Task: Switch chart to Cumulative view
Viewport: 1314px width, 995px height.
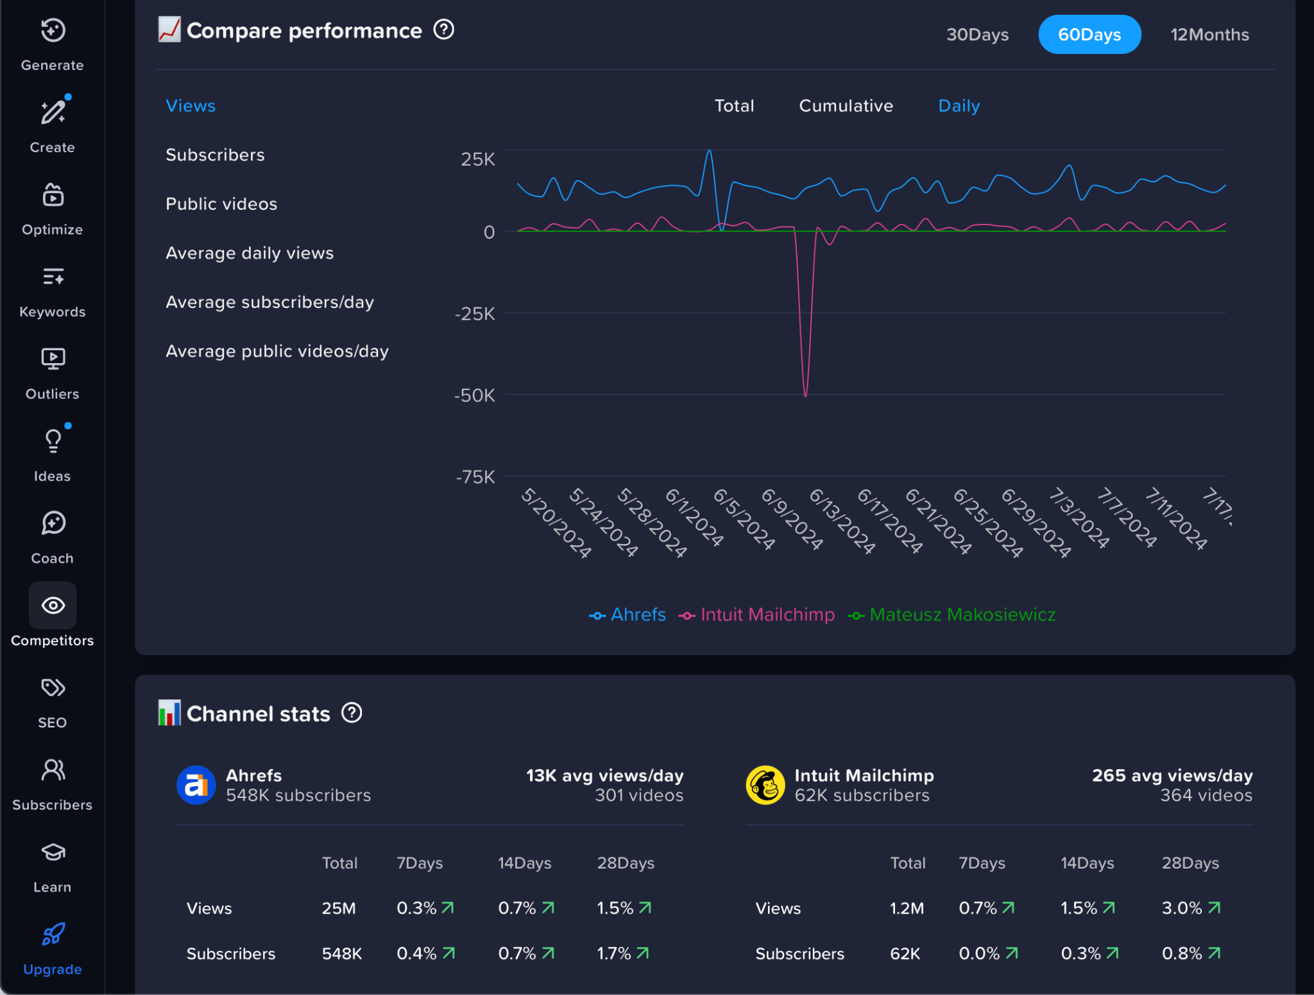Action: 845,105
